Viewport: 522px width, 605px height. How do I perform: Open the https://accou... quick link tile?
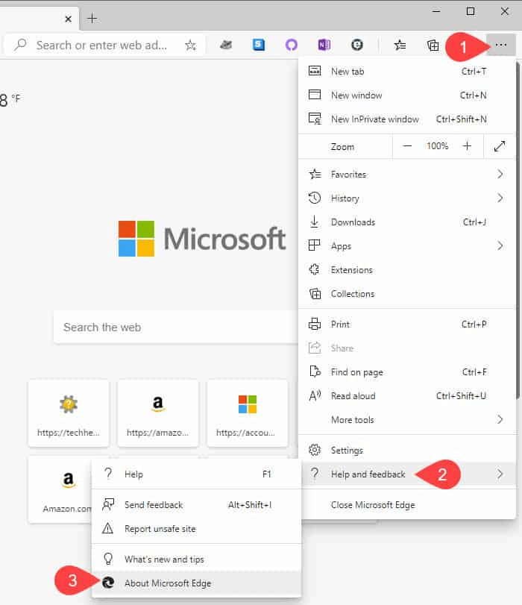[248, 413]
